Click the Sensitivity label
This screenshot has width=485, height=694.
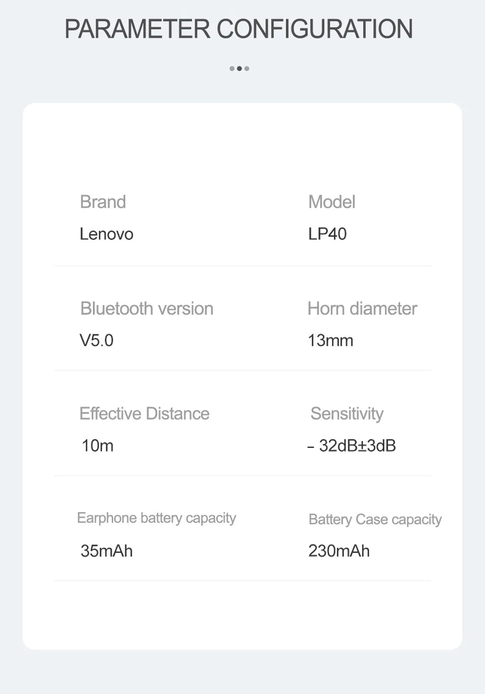click(x=347, y=414)
